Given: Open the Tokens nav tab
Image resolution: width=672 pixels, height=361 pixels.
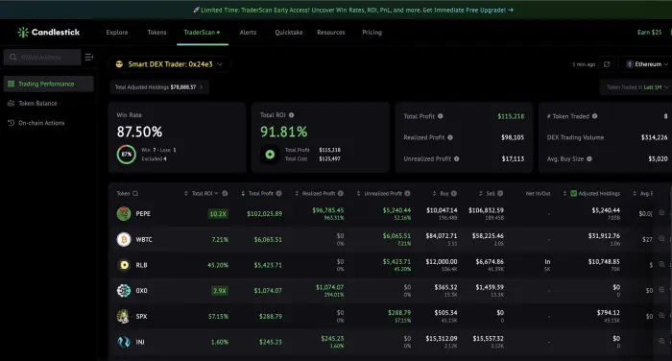Looking at the screenshot, I should click(156, 32).
